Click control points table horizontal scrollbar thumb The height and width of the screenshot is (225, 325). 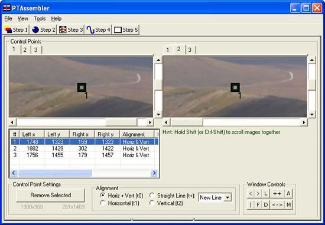point(55,173)
